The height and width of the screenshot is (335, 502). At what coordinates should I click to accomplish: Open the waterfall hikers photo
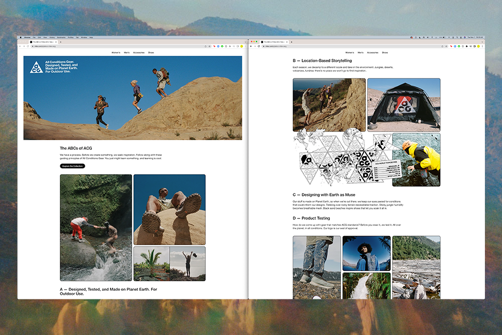95,228
